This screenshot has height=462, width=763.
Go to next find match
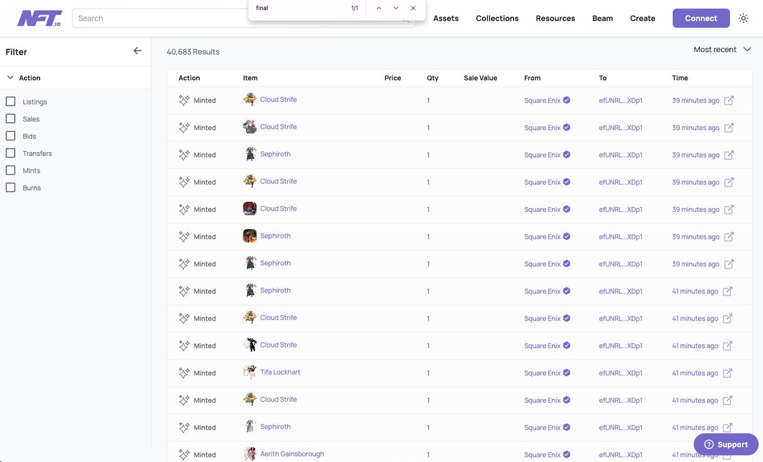click(x=396, y=8)
